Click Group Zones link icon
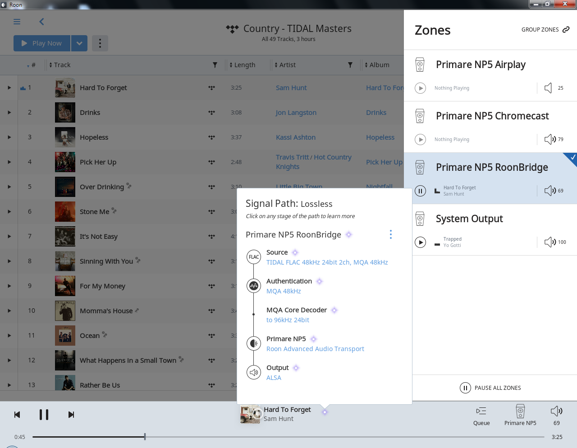The image size is (577, 448). (566, 30)
